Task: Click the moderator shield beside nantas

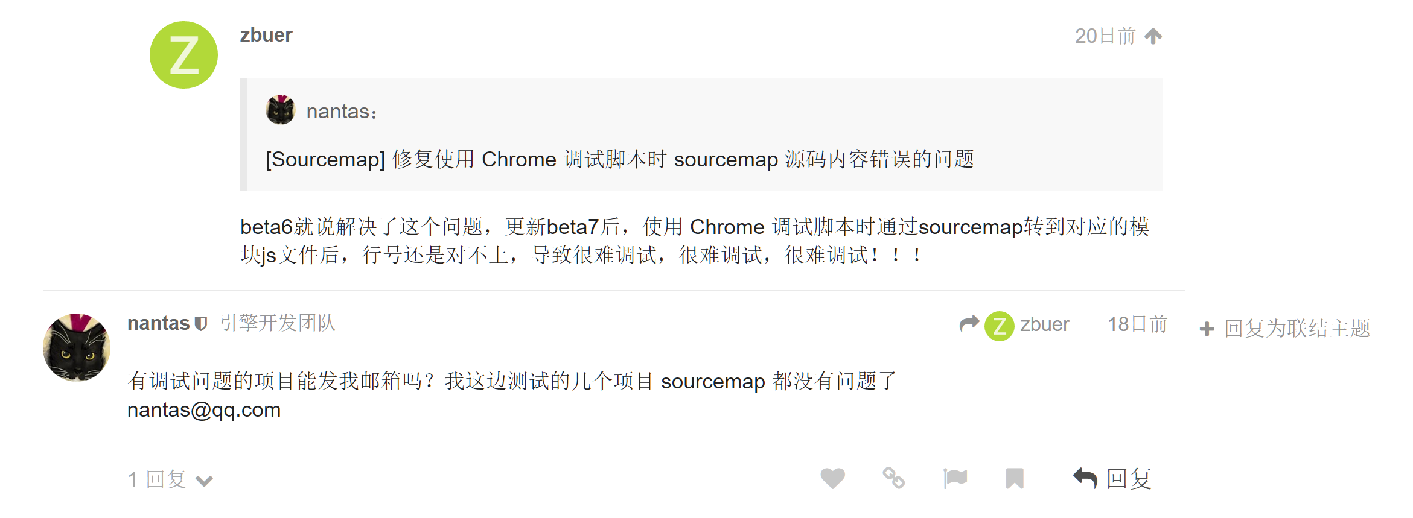Action: pos(201,324)
